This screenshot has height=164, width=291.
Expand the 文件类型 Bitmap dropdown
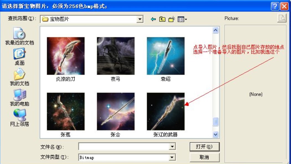point(172,157)
